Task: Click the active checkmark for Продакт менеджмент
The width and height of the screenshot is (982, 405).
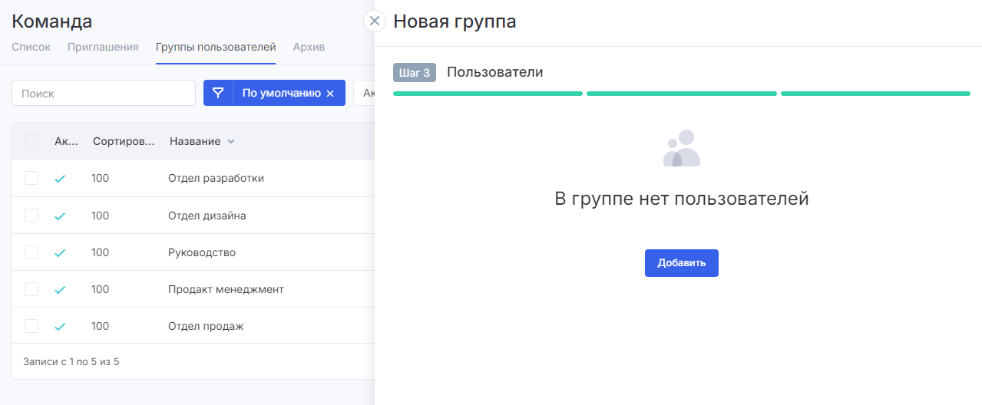Action: click(60, 290)
